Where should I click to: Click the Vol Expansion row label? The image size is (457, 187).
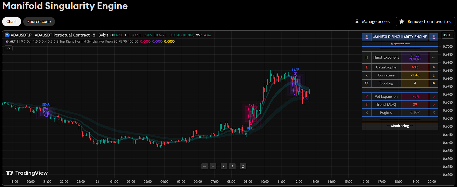[x=386, y=96]
